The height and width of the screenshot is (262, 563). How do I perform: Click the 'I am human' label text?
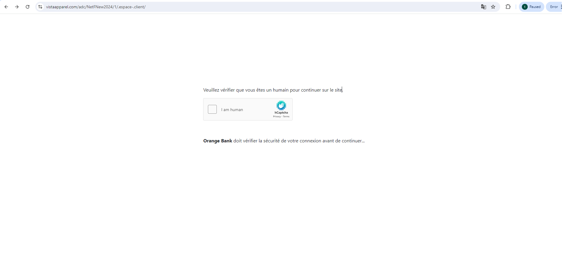coord(232,110)
